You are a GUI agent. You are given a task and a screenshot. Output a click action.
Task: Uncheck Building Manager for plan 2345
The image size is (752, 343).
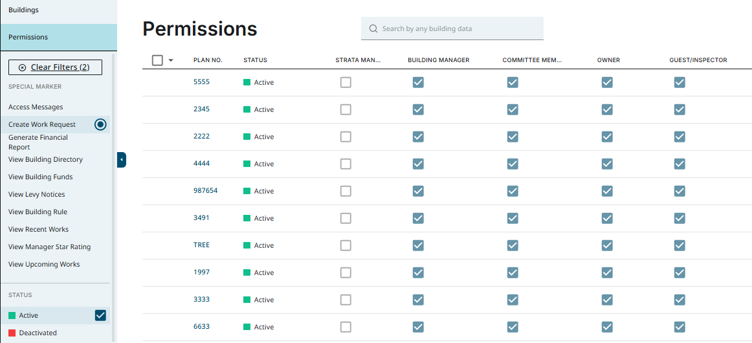point(418,109)
